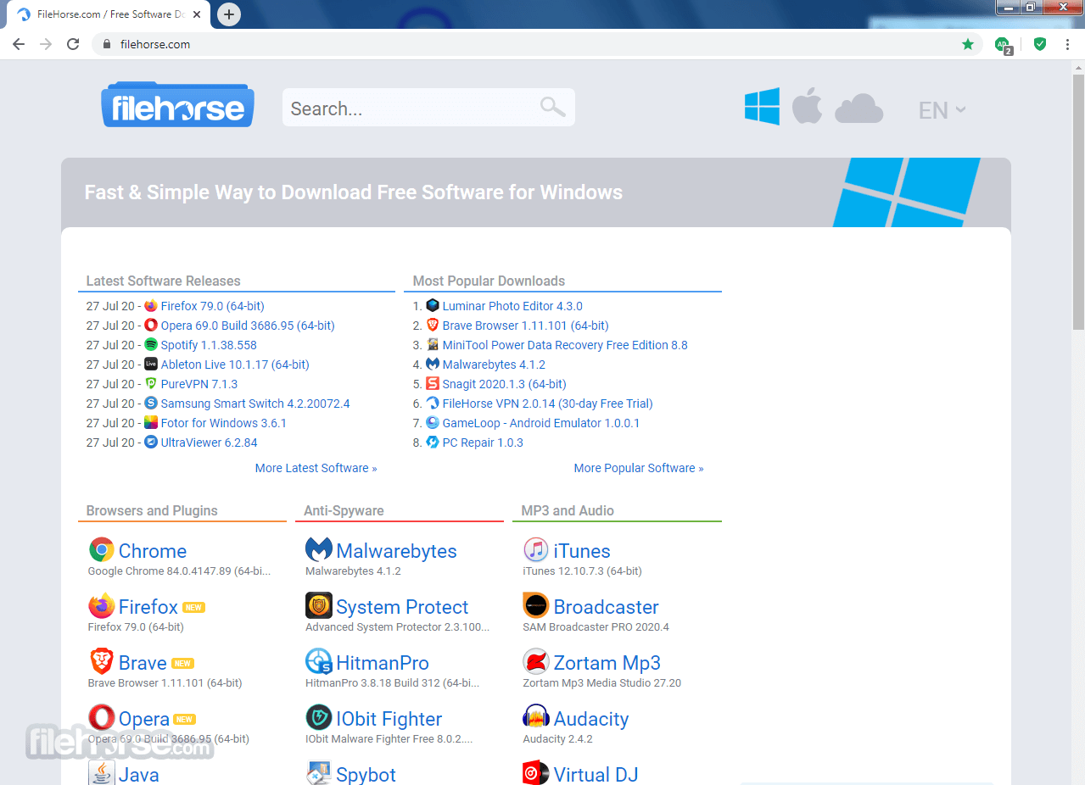The image size is (1085, 785).
Task: Go back to previous page
Action: (19, 44)
